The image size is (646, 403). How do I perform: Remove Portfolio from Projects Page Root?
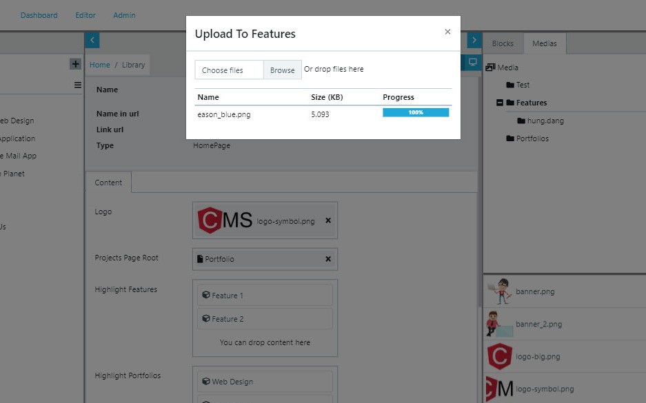point(327,259)
